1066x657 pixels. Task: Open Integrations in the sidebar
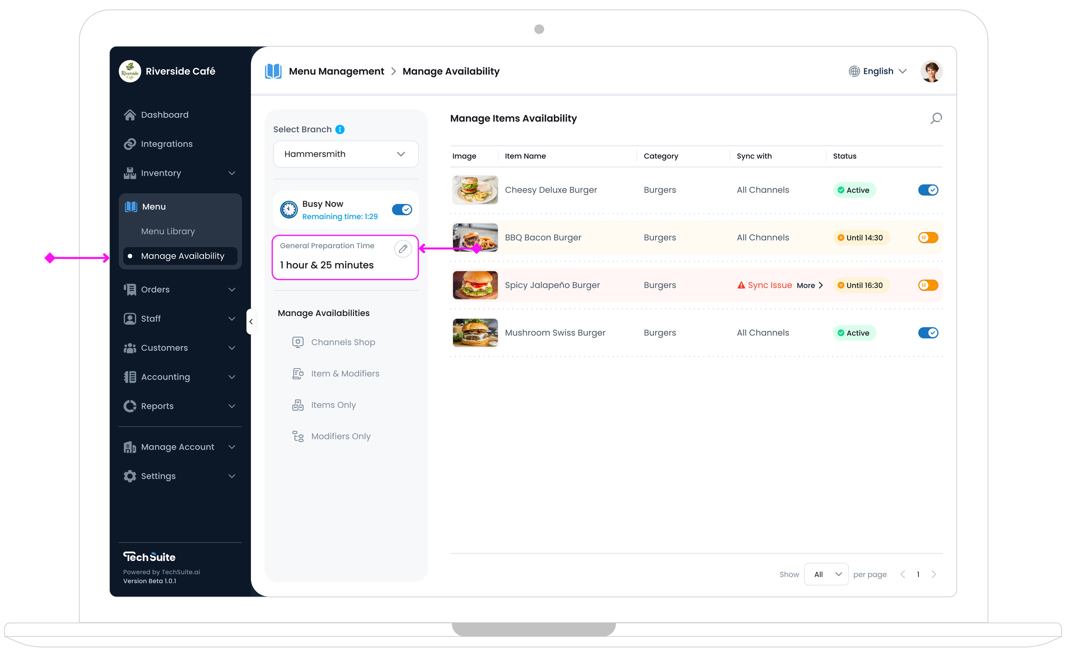tap(167, 144)
